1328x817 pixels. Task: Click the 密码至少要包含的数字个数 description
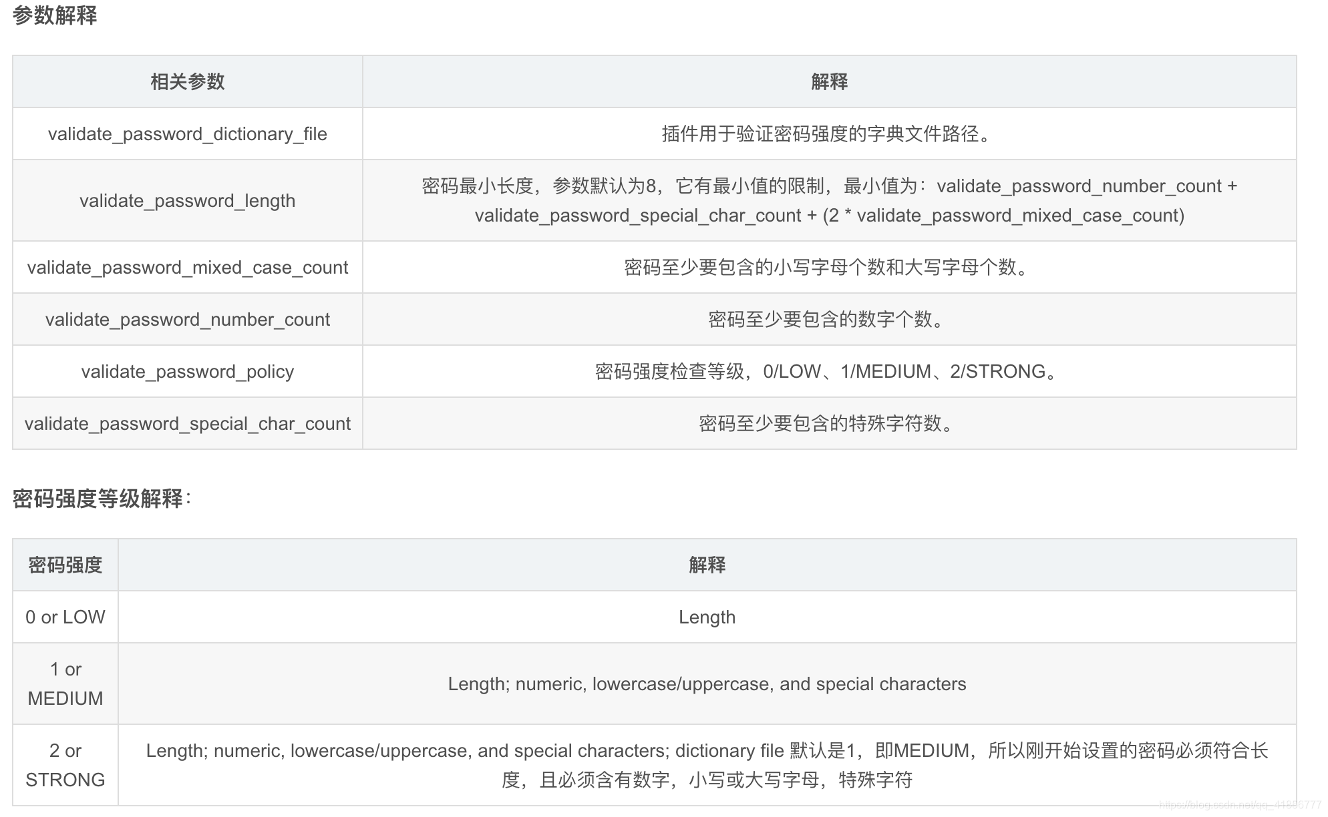pos(829,319)
